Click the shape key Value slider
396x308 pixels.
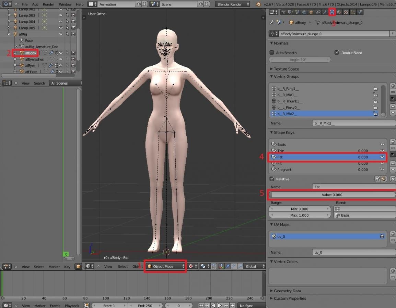[x=332, y=195]
